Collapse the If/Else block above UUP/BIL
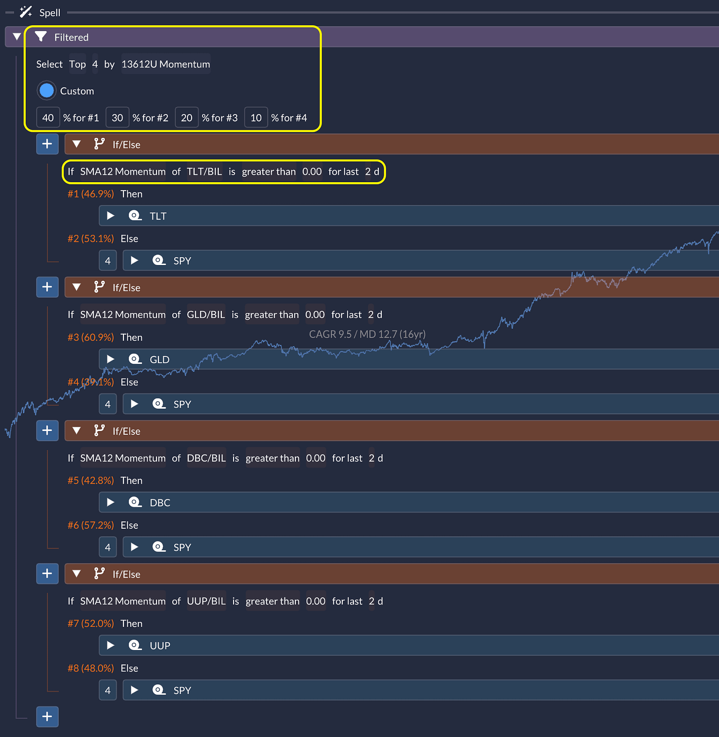The image size is (719, 737). tap(77, 574)
